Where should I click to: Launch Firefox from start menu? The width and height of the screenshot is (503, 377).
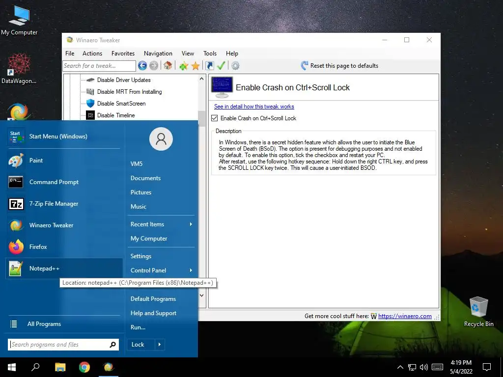pos(64,247)
